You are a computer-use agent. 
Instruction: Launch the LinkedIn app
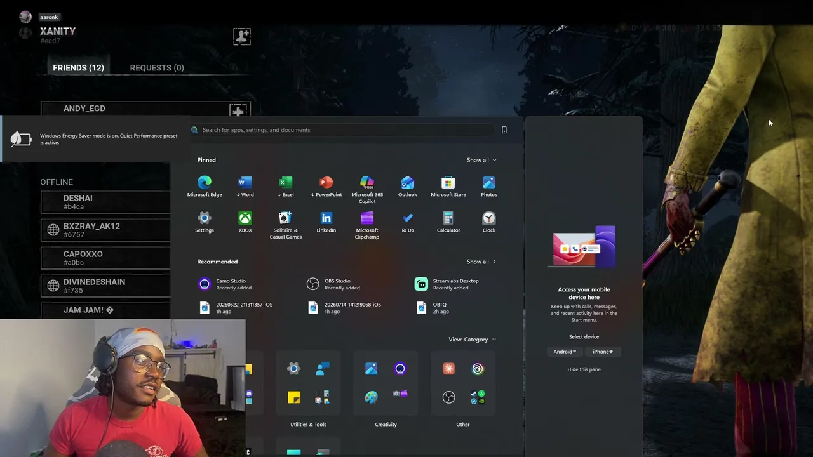click(x=326, y=222)
